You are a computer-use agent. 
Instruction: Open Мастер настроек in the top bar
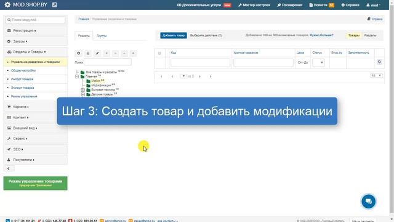click(254, 5)
